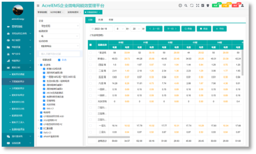Open the user profile icon at top right
This screenshot has width=256, height=154.
click(242, 6)
